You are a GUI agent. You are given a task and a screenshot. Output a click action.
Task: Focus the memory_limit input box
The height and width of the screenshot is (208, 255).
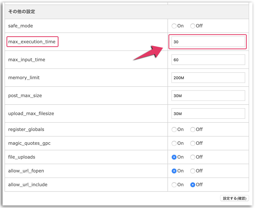pyautogui.click(x=208, y=78)
